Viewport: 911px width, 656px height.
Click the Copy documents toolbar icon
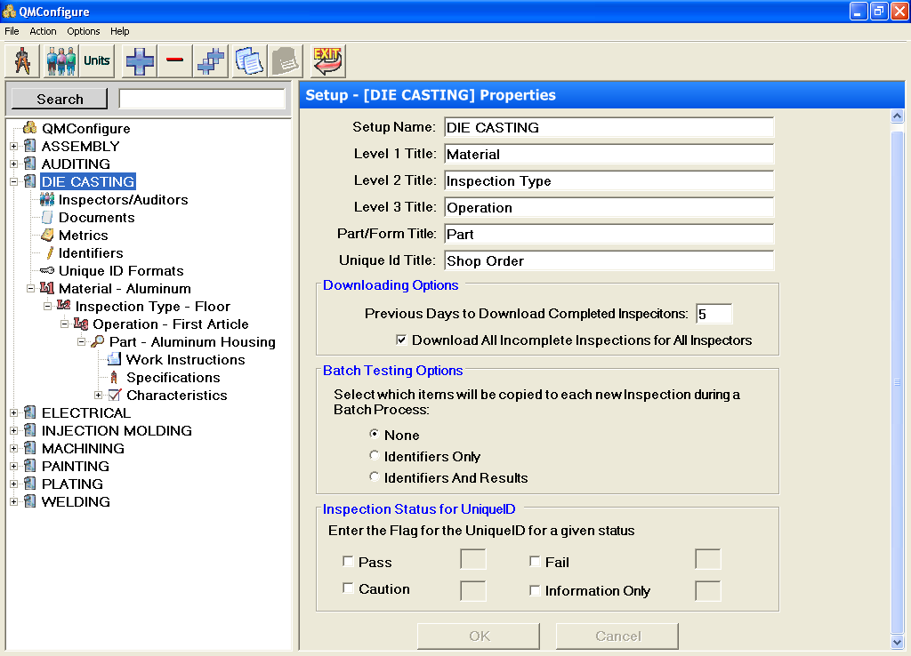tap(250, 61)
